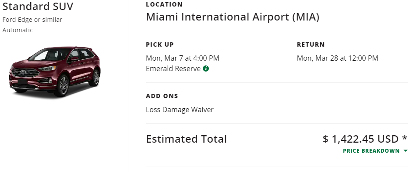The width and height of the screenshot is (420, 171).
Task: Click the front wheel of the SUV image
Action: 63,86
